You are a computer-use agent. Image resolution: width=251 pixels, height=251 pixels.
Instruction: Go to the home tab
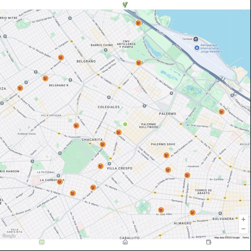click(x=125, y=242)
